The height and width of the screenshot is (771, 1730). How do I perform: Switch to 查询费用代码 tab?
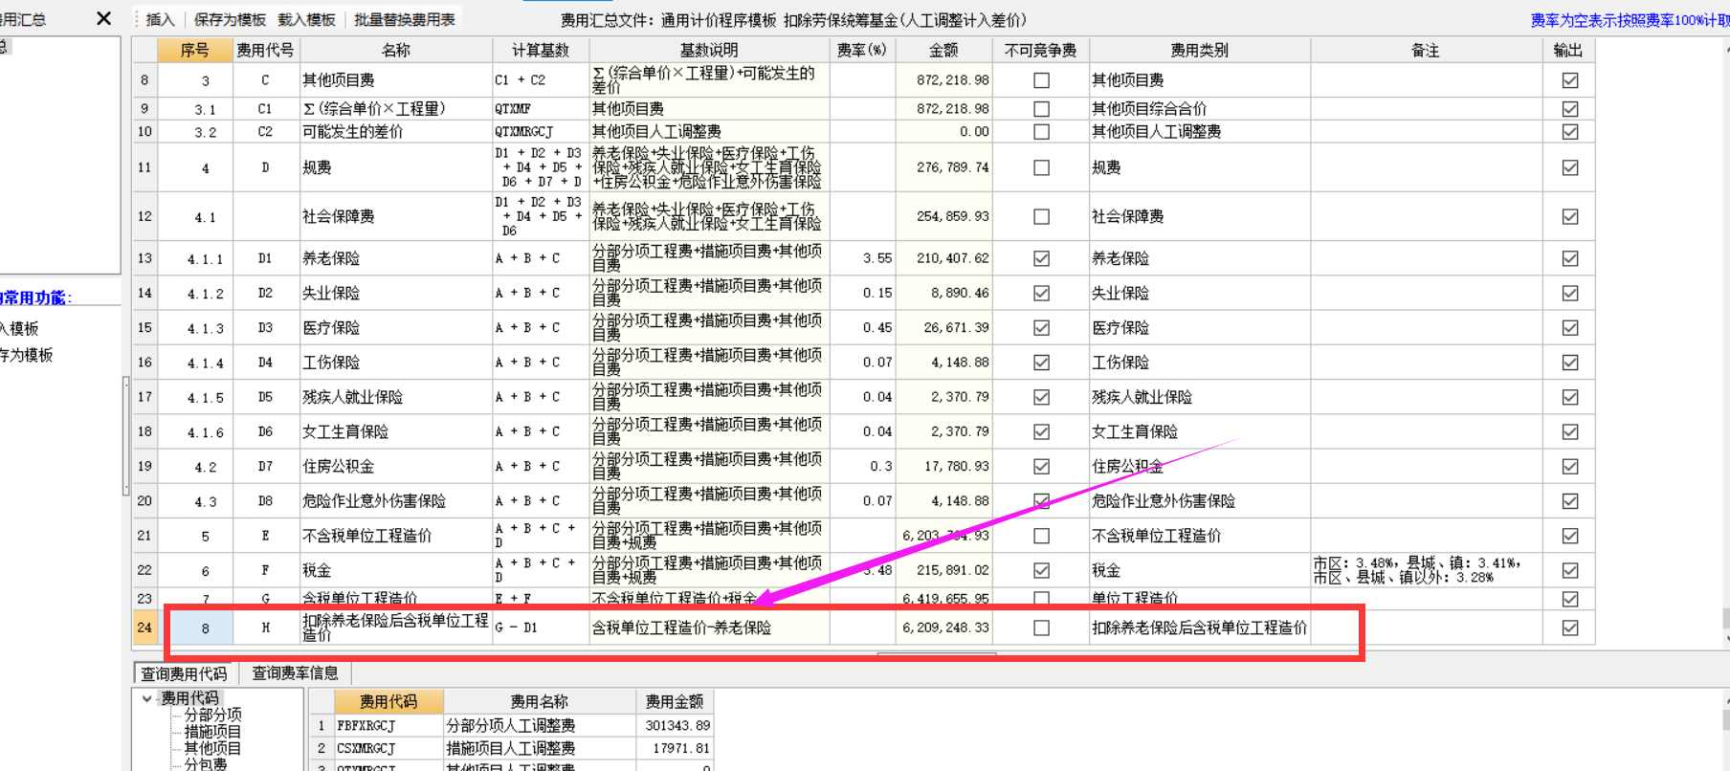185,673
